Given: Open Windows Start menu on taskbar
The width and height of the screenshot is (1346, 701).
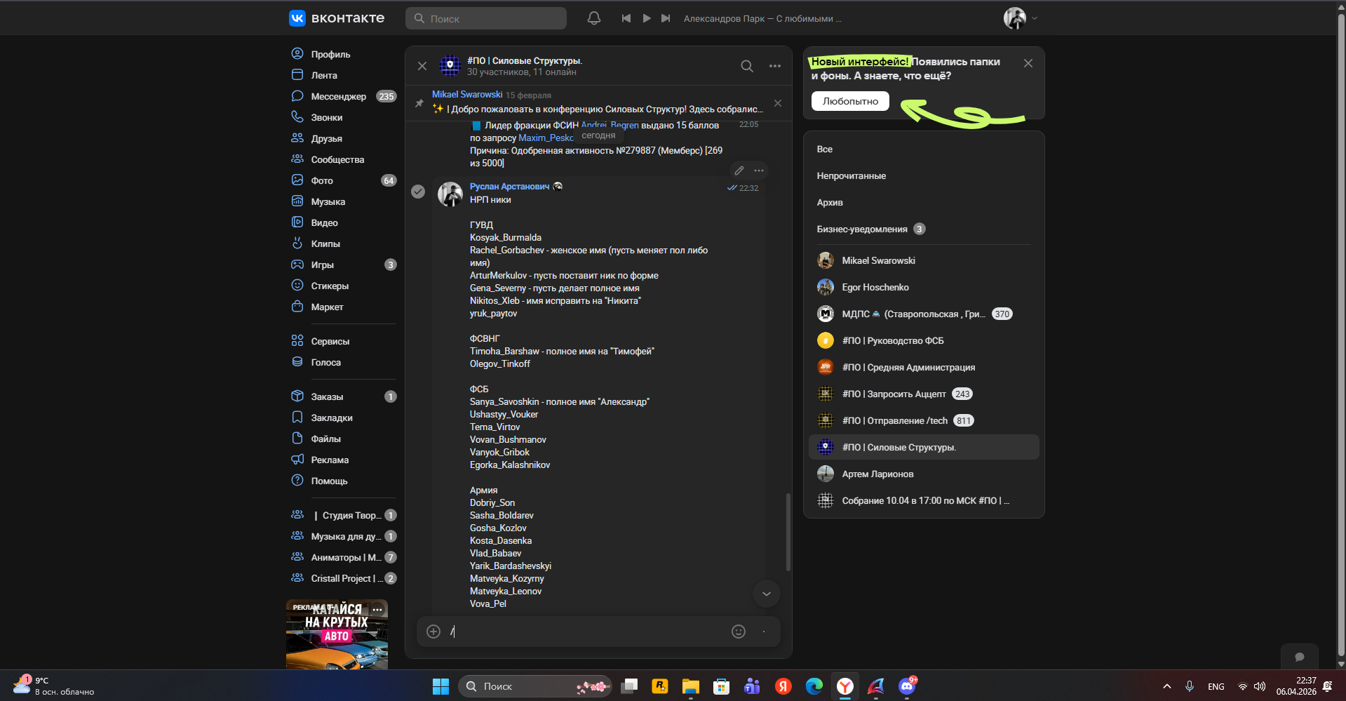Looking at the screenshot, I should coord(440,686).
